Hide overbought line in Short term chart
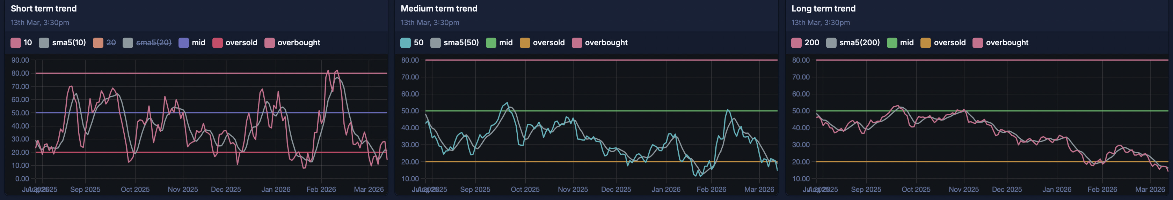1173x200 pixels. 292,43
